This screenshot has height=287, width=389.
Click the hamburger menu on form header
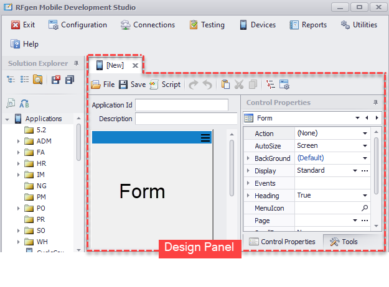click(205, 138)
